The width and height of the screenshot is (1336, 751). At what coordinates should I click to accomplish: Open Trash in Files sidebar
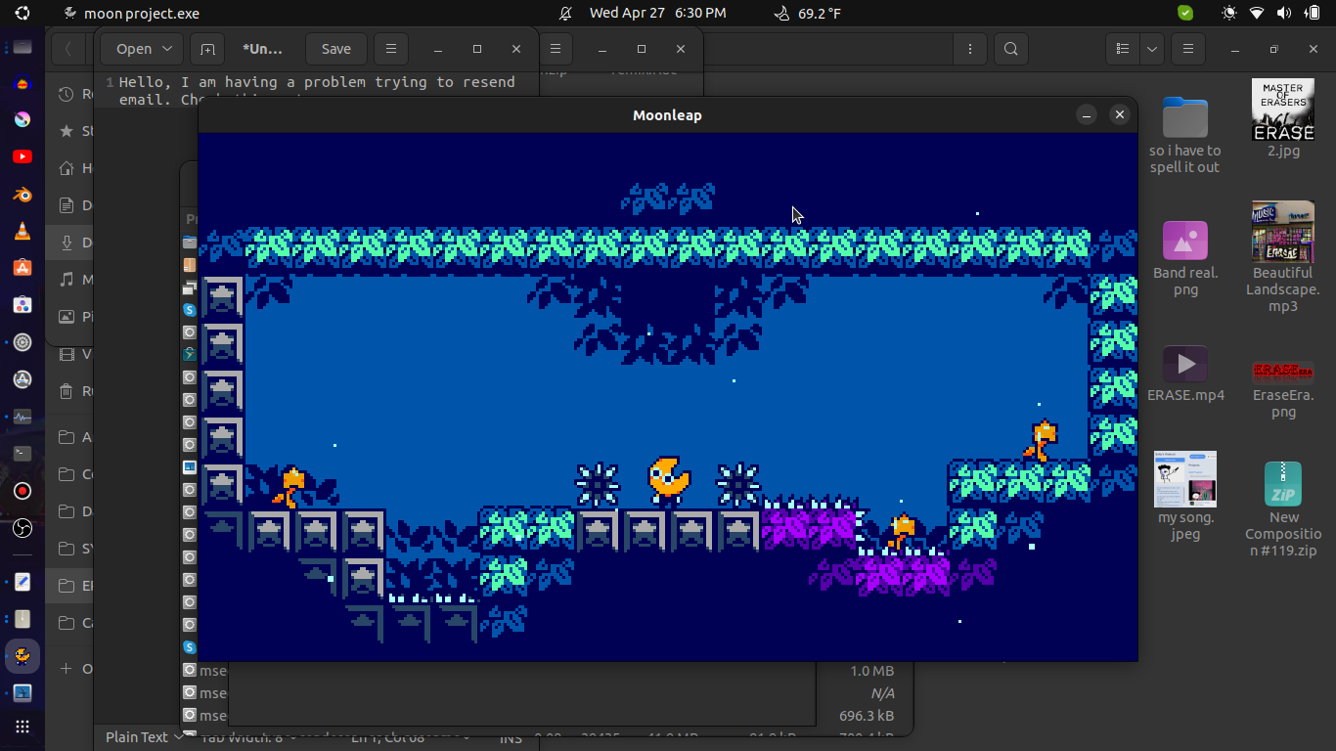pos(66,391)
